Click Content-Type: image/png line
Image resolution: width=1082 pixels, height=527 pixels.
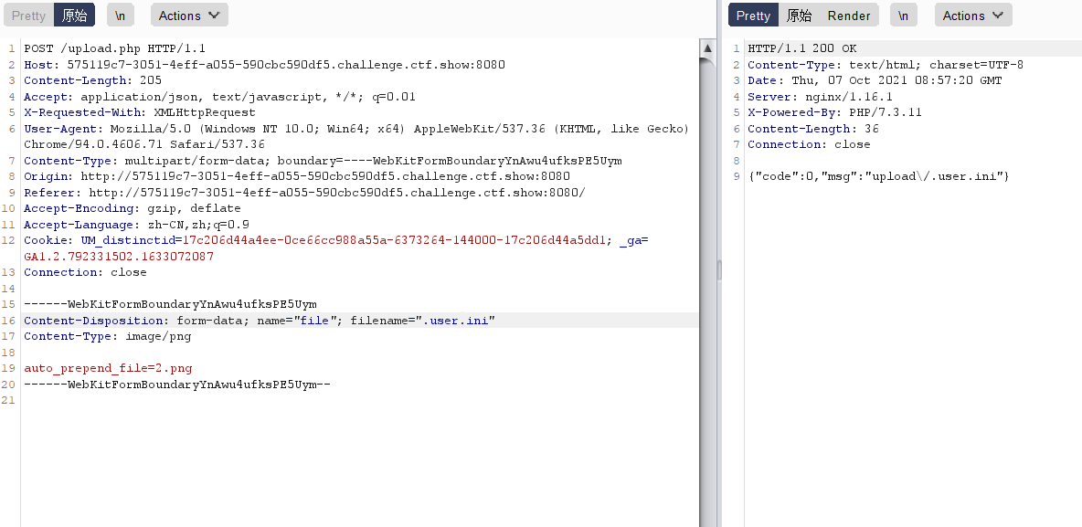108,337
